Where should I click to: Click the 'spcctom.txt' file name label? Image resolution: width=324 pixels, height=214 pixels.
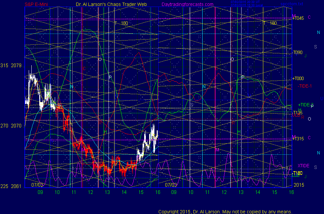292,4
